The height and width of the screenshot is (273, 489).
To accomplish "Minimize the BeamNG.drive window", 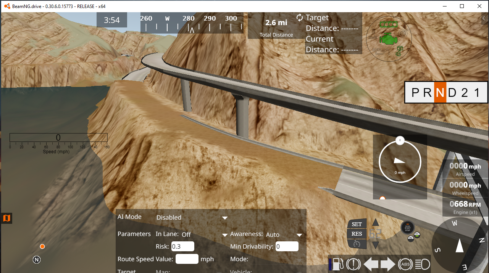I will (x=445, y=6).
